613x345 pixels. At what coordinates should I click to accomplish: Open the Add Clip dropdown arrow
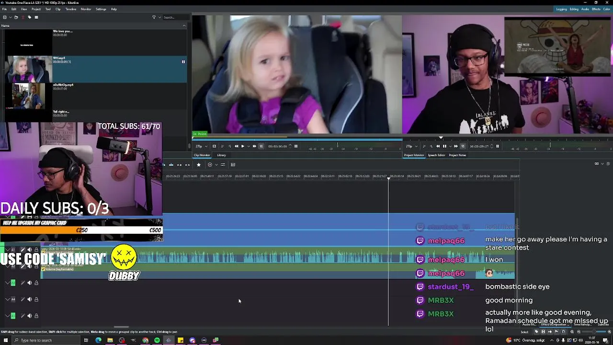point(11,17)
